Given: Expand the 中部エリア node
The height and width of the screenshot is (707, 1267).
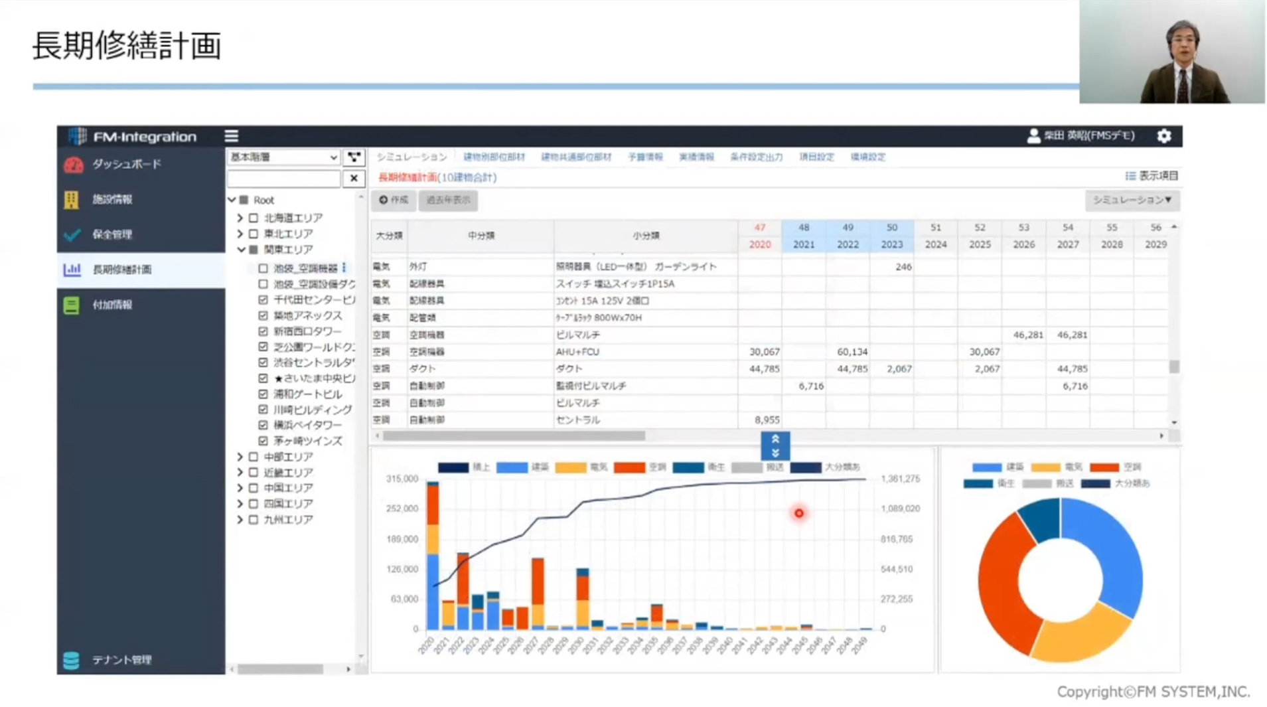Looking at the screenshot, I should point(240,457).
